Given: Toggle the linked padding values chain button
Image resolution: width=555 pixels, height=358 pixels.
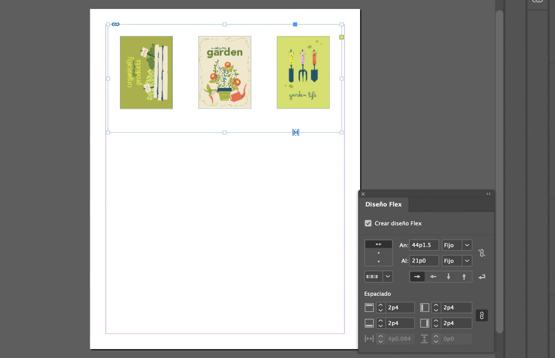Looking at the screenshot, I should pyautogui.click(x=482, y=315).
